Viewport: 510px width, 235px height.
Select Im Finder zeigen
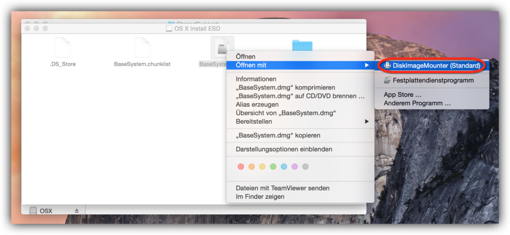300,196
